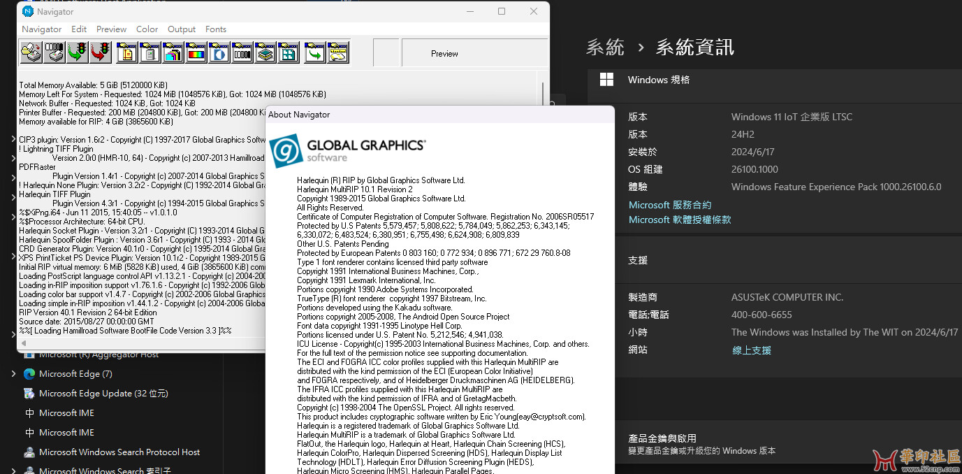Open the stacked-layers Media Manager icon
This screenshot has width=962, height=474.
point(265,52)
